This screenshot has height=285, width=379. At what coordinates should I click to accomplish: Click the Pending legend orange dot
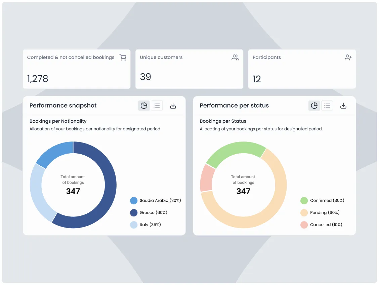[304, 213]
